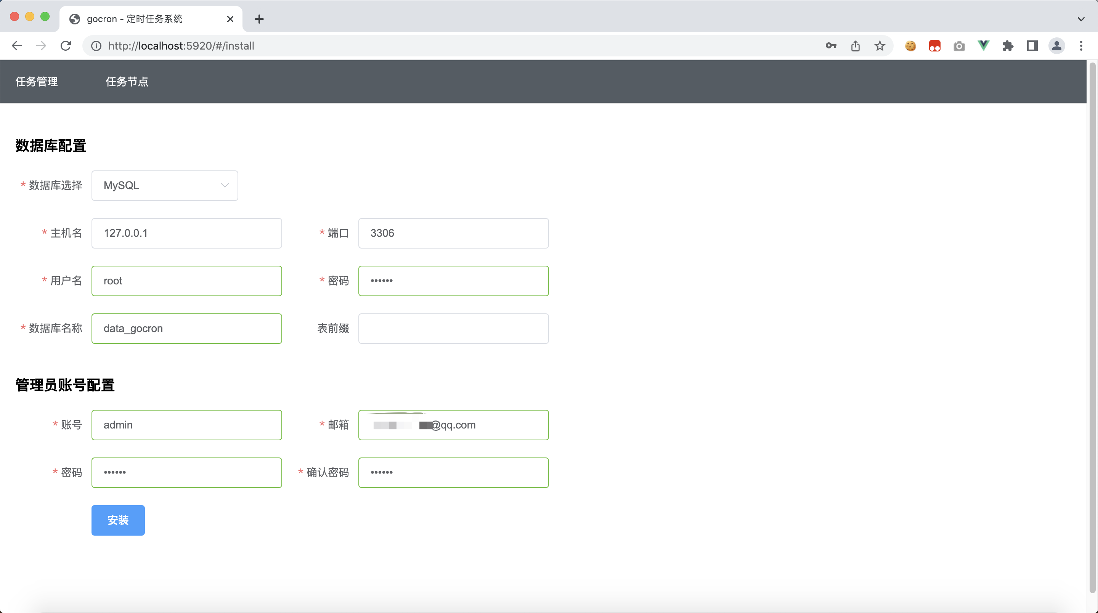The height and width of the screenshot is (613, 1098).
Task: Click the 数据库选择 label
Action: click(x=55, y=185)
